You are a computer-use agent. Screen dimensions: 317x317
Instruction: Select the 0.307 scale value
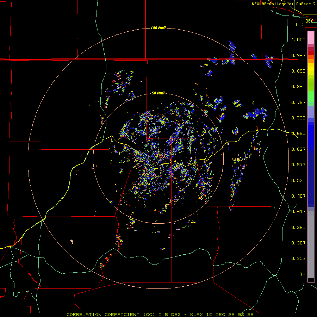pyautogui.click(x=298, y=243)
